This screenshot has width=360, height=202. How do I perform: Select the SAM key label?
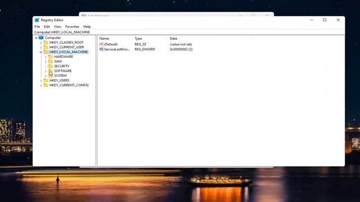(58, 61)
